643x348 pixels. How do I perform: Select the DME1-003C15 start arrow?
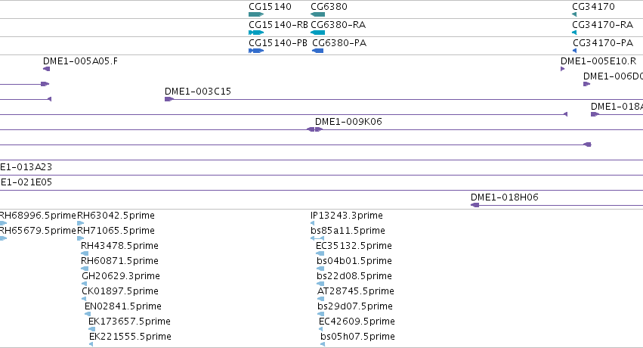point(169,99)
